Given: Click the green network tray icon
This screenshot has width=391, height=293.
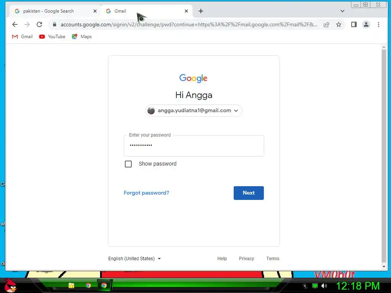Looking at the screenshot, I should pyautogui.click(x=315, y=286).
